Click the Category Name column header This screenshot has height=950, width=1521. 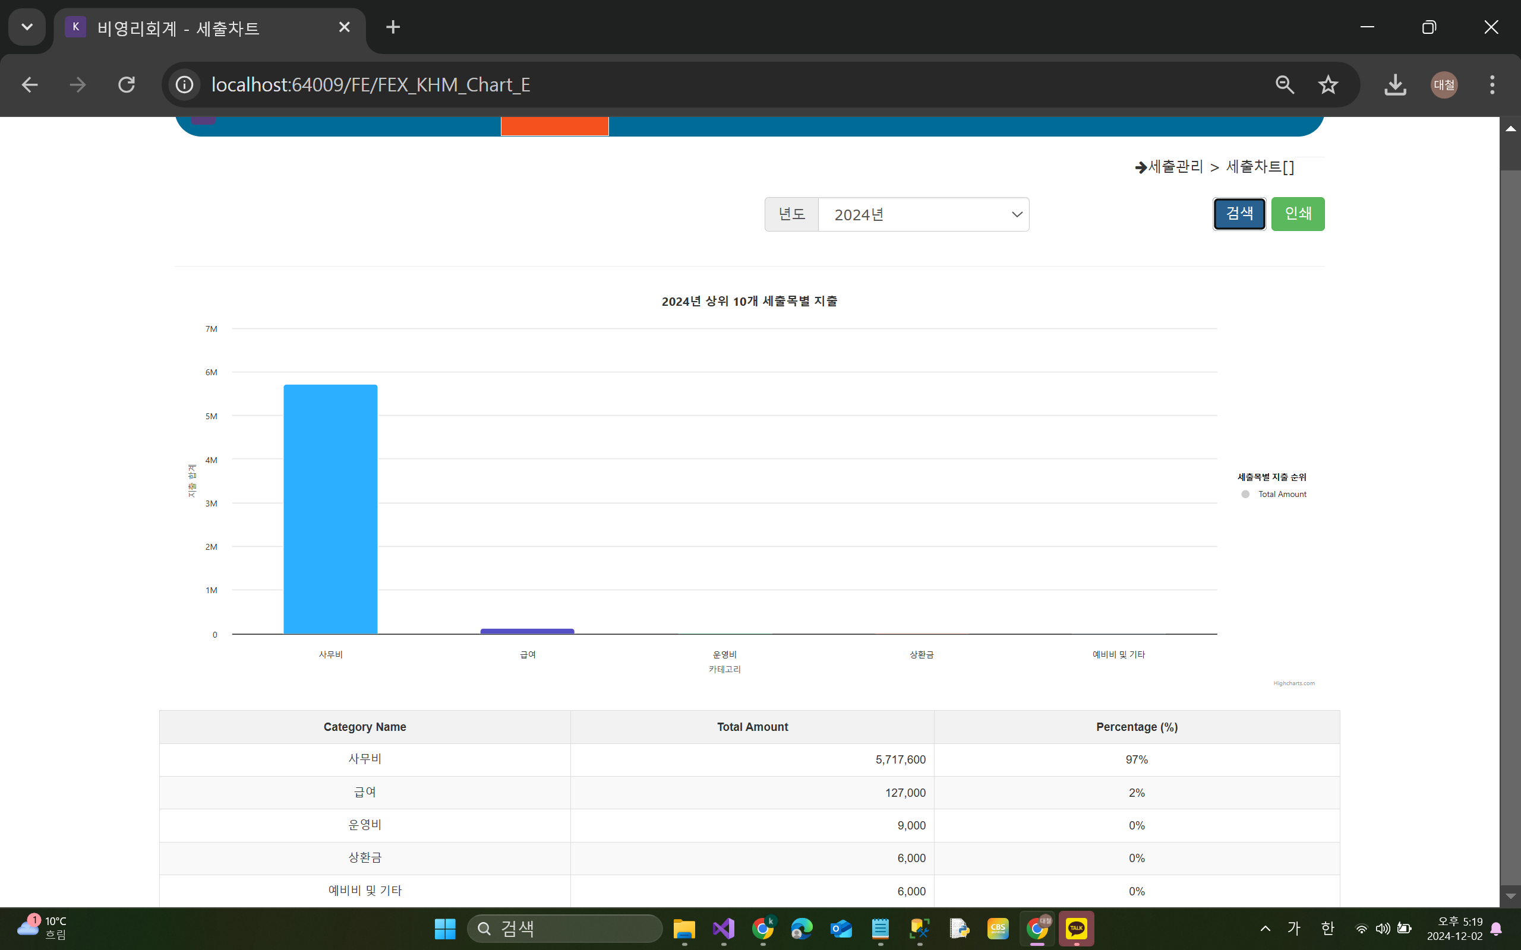pyautogui.click(x=365, y=727)
